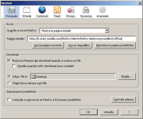
Task: Click Usa la pagina corrente button
Action: coord(48,45)
